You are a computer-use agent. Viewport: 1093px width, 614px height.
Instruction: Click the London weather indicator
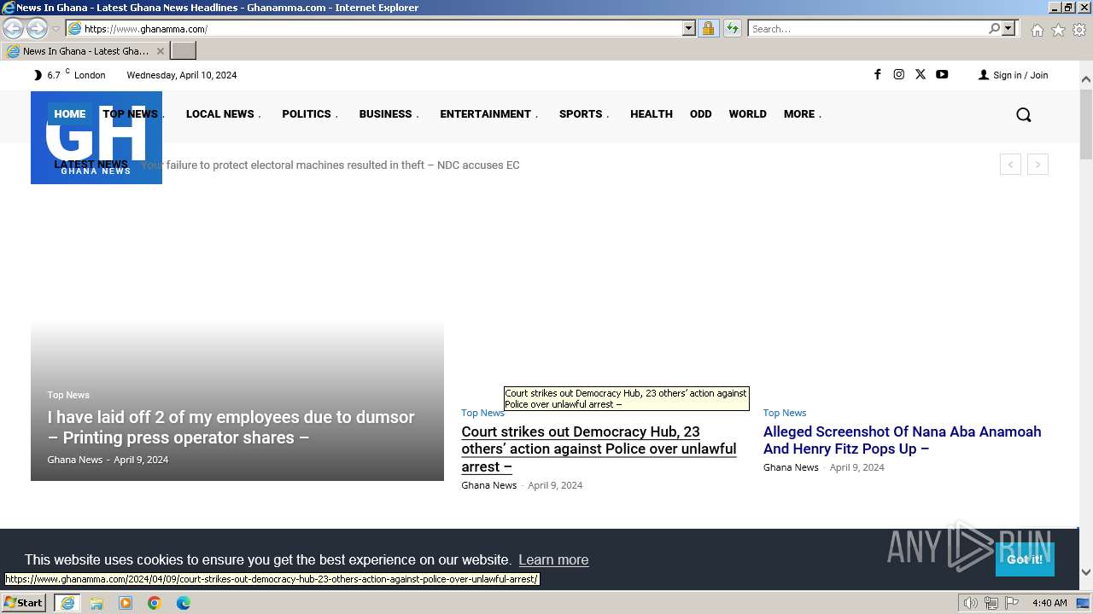[x=69, y=75]
